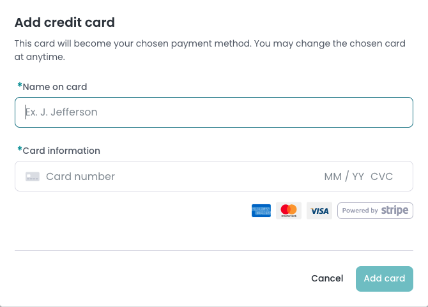Click the asterisk next to Name on card
Screen dimensions: 428x307
click(20, 85)
